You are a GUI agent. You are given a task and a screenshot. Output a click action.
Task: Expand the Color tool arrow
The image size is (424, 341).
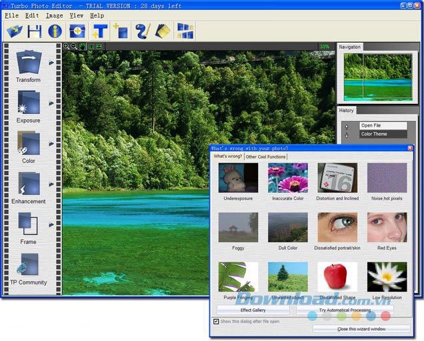tap(51, 143)
